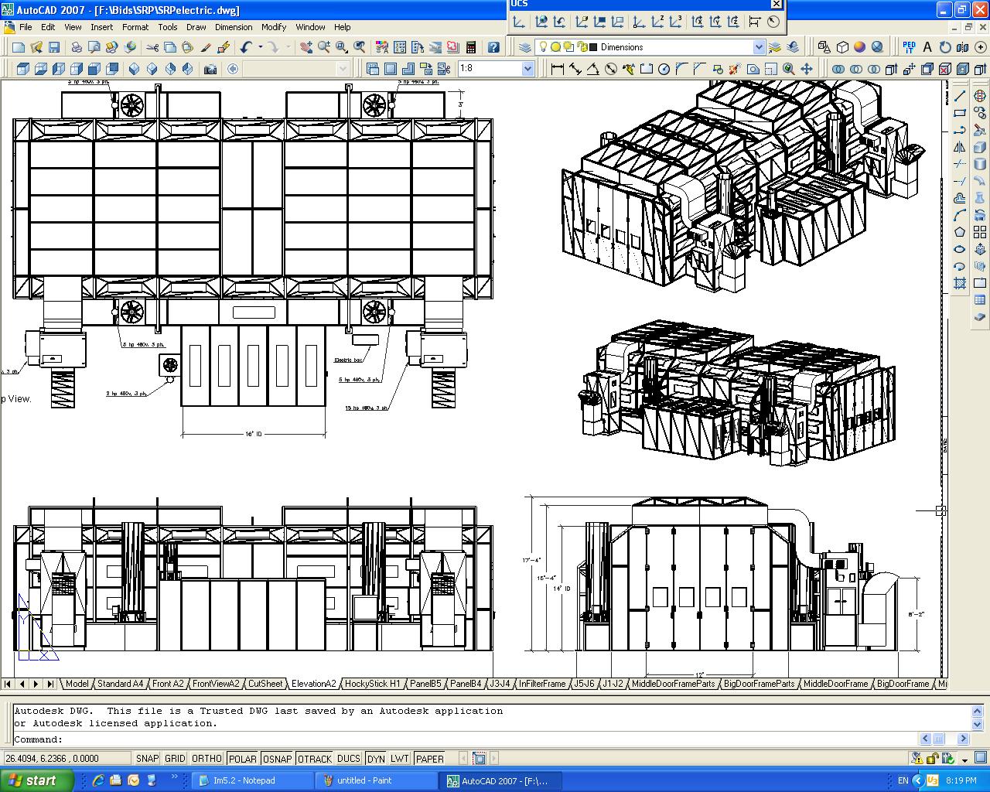Open the disabled view name combo box
This screenshot has width=990, height=792.
(296, 69)
